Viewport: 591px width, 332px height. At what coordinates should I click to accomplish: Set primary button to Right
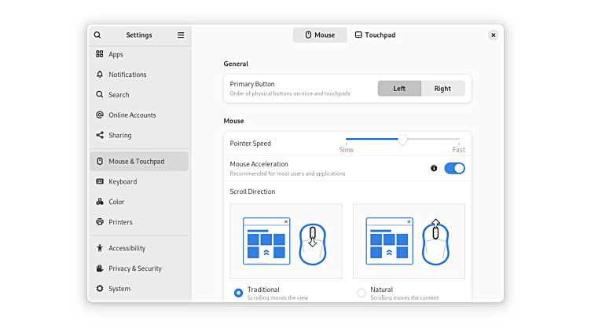(442, 89)
